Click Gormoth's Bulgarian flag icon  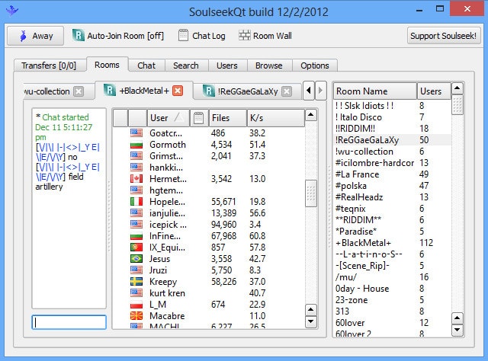pos(136,145)
